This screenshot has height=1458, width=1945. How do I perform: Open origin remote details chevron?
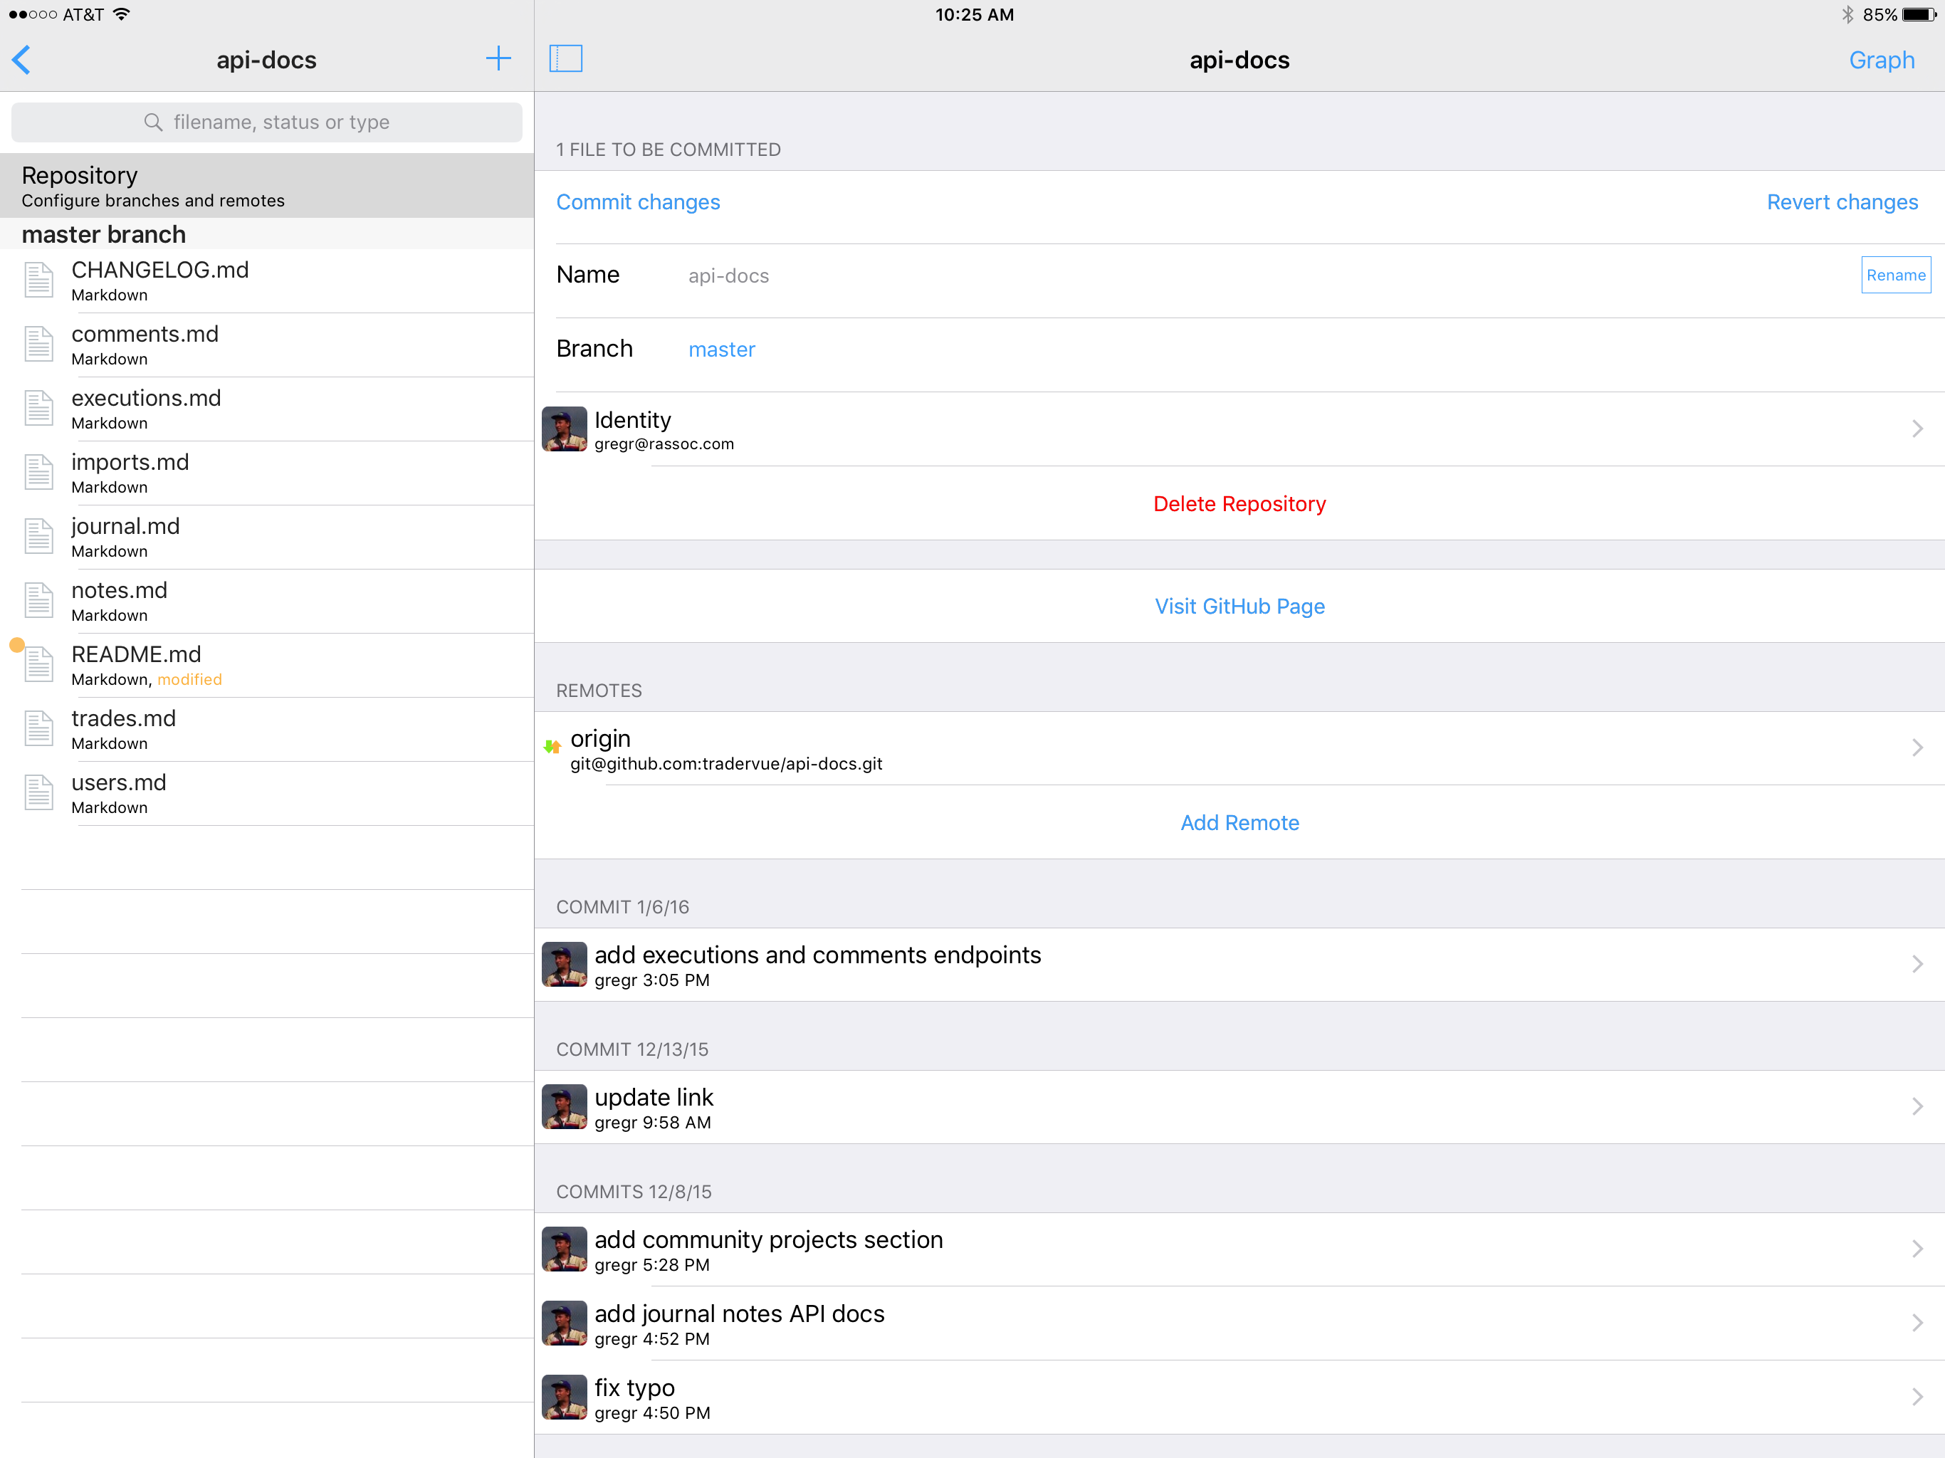[x=1917, y=748]
